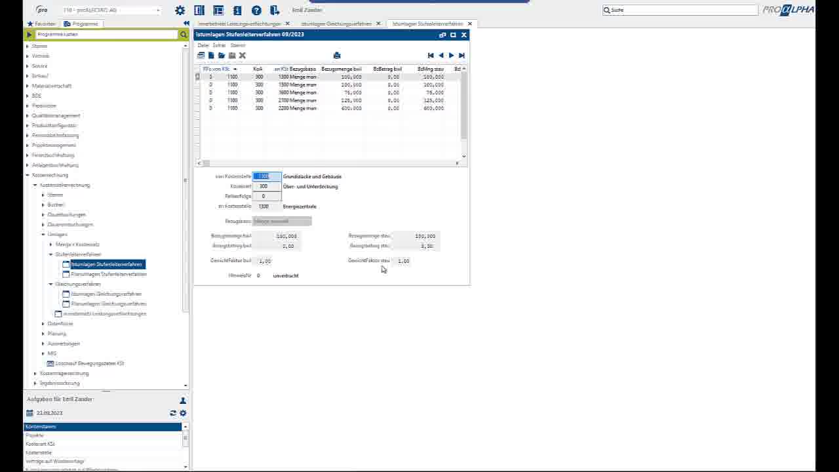The image size is (839, 472).
Task: Switch to the Istumlagen Gleichungsverfahren document tab
Action: tap(336, 24)
